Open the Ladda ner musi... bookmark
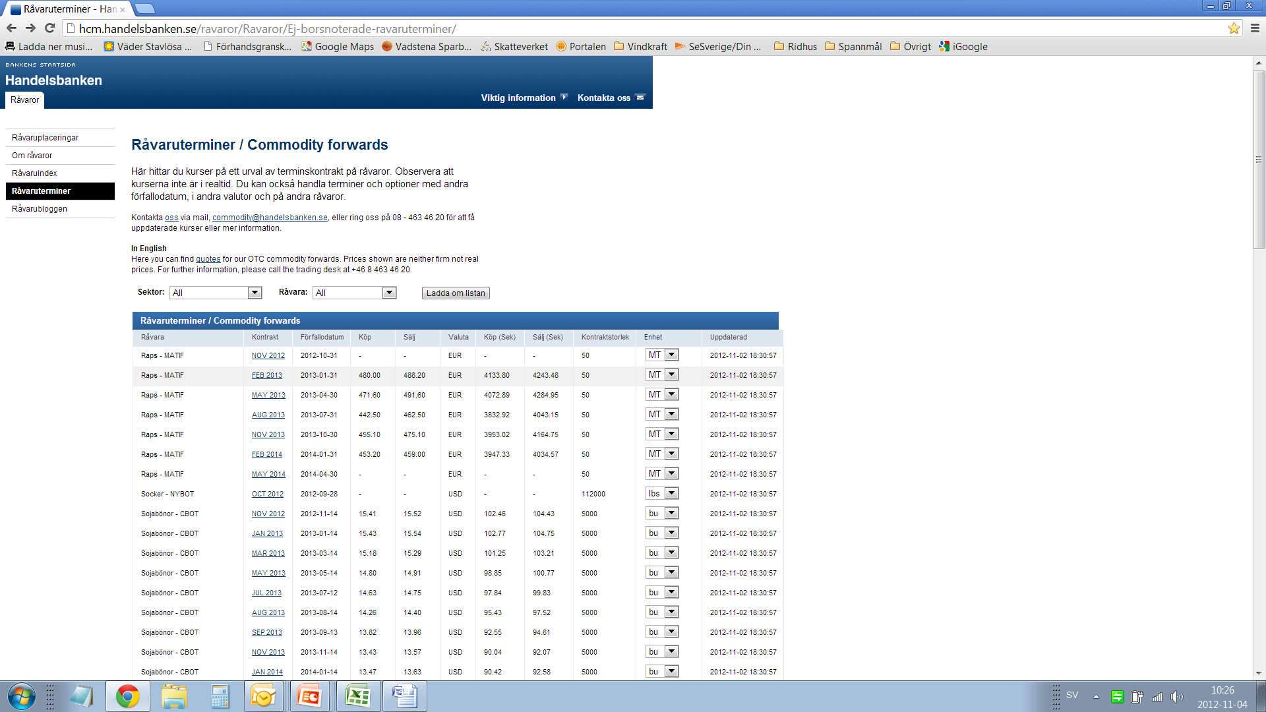Viewport: 1266px width, 712px height. pyautogui.click(x=49, y=47)
